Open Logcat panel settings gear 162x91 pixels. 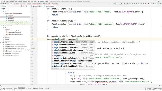click(159, 86)
